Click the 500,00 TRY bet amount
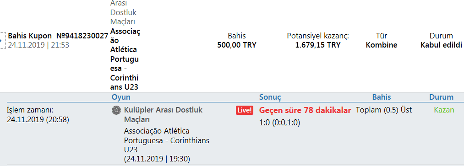Image resolution: width=464 pixels, height=166 pixels. click(x=237, y=45)
